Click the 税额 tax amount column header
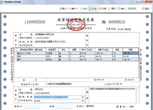Viewport: 153px width, 110px height. coord(131,50)
